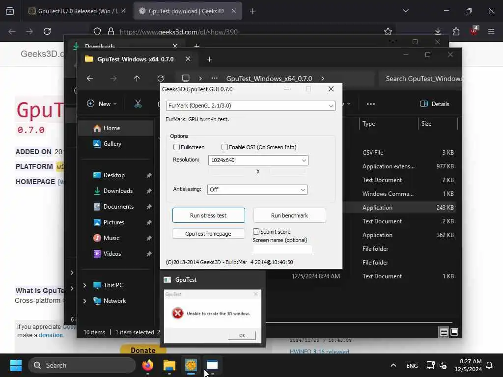Select GpuTest download Geeks3D tab
The height and width of the screenshot is (377, 503).
(188, 11)
